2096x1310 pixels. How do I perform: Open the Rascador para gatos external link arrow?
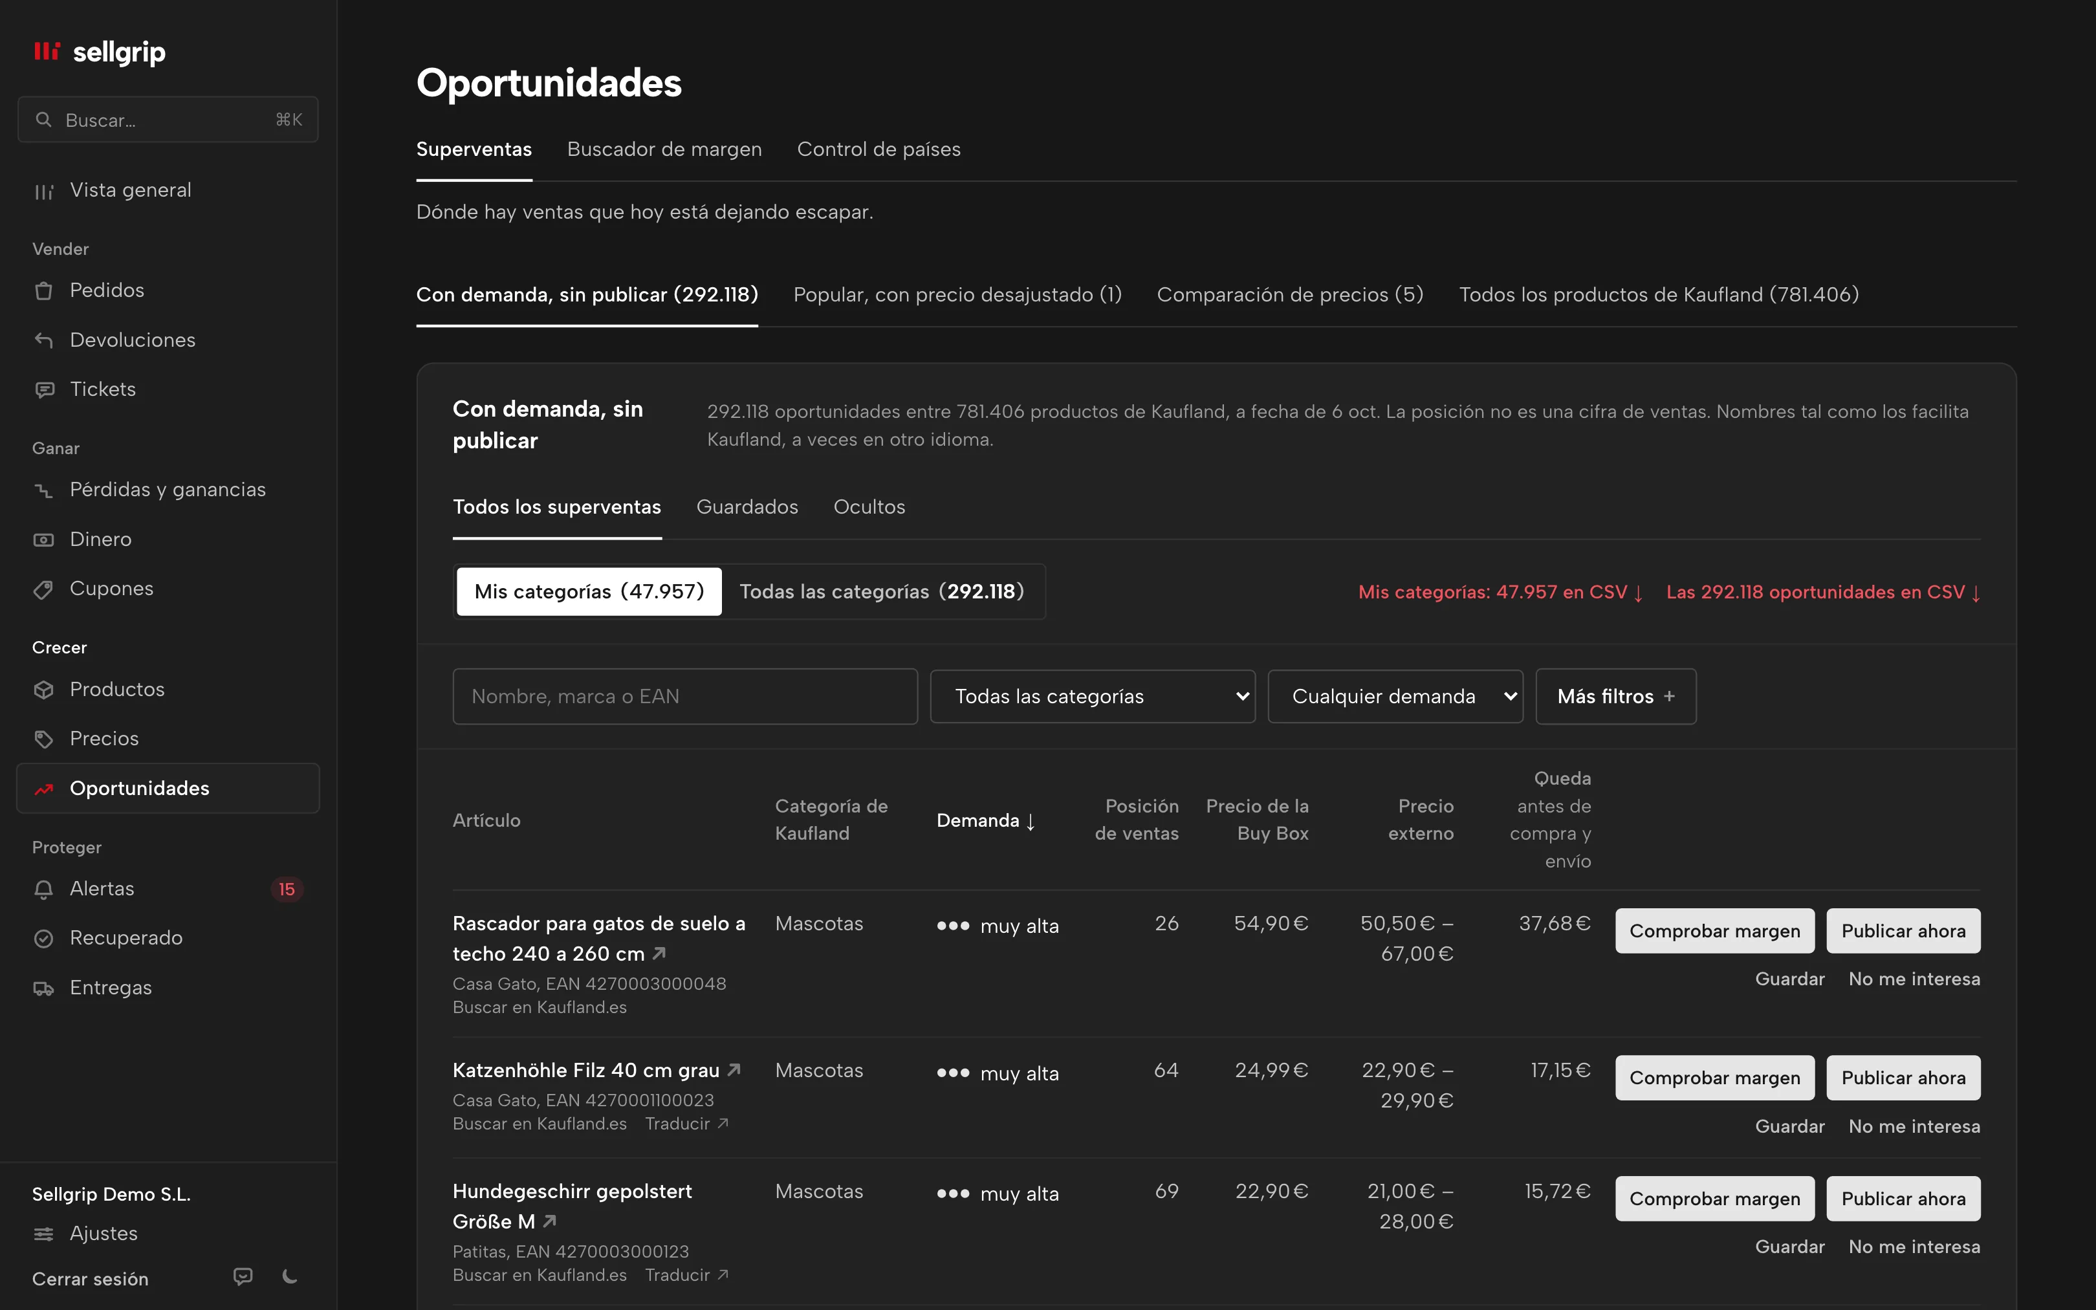659,953
